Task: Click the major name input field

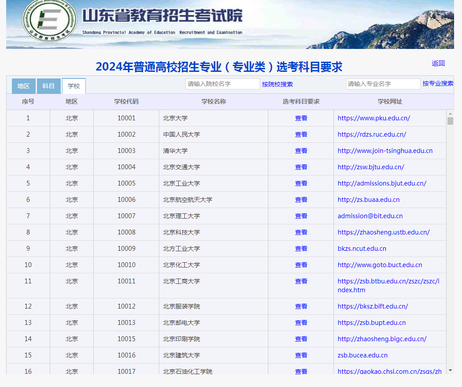Action: pos(383,84)
